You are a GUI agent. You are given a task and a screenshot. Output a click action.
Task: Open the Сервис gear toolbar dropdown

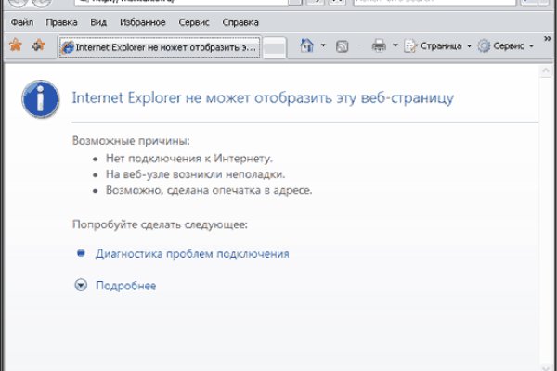[505, 45]
